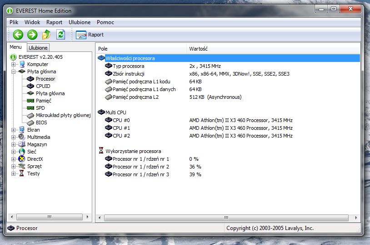Click the Mikroukład płyty głównej chip icon
The image size is (370, 245).
(x=30, y=116)
